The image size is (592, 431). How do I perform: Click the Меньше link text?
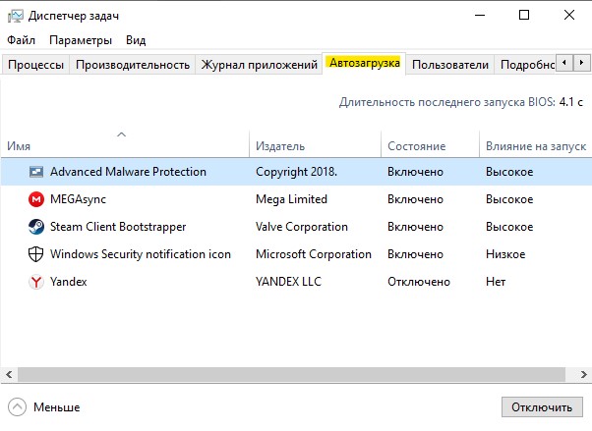(x=57, y=407)
